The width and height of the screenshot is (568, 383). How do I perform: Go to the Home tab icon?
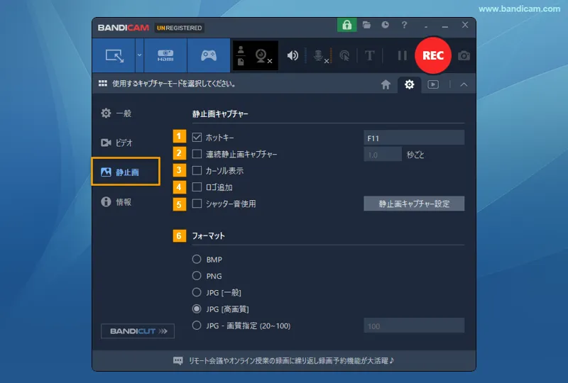386,84
